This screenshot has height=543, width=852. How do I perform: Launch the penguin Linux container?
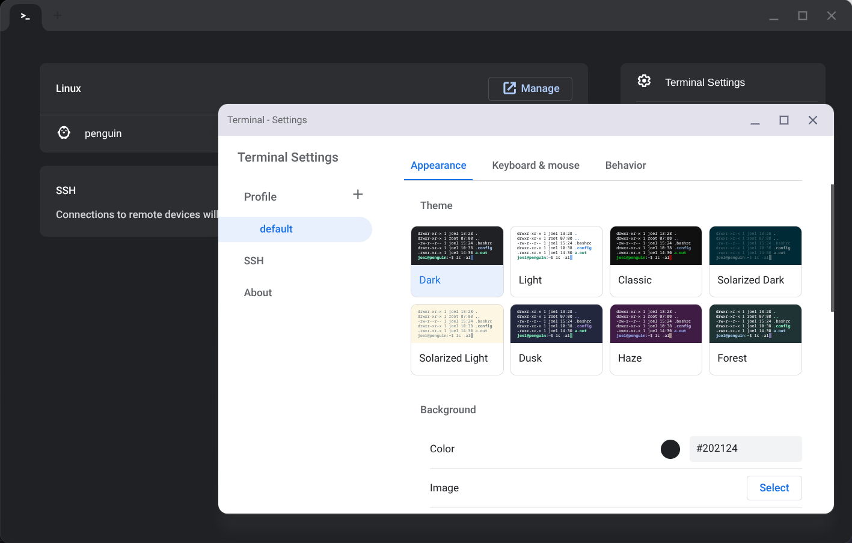[103, 133]
